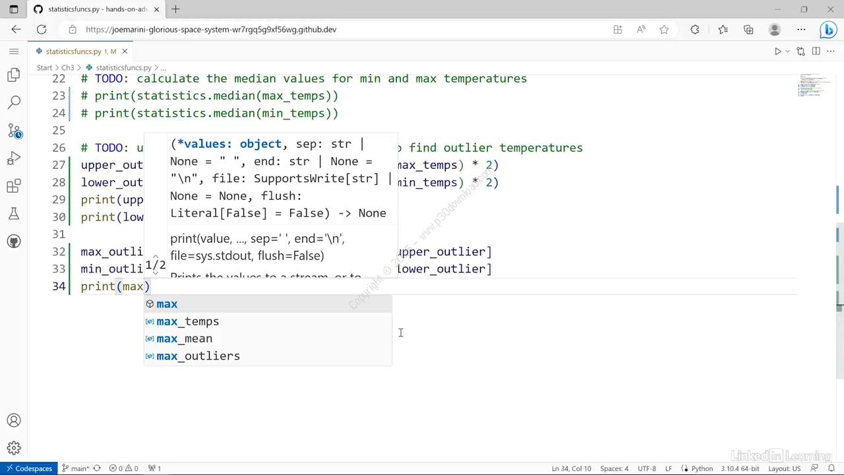Open the tab actions menu icon
Image resolution: width=844 pixels, height=475 pixels.
click(x=14, y=9)
